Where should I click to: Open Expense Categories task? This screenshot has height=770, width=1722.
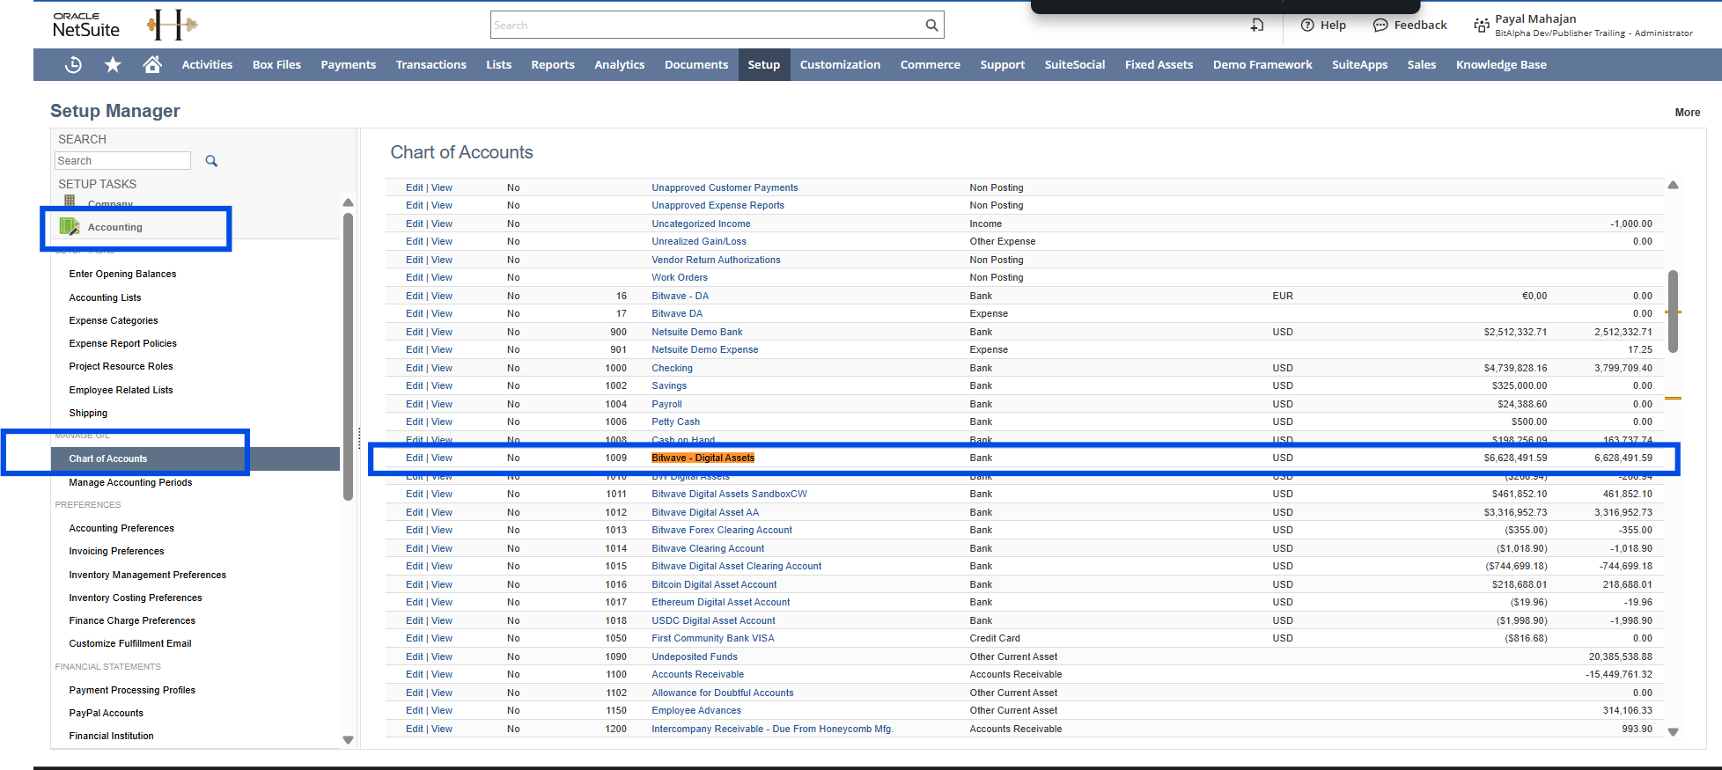pyautogui.click(x=114, y=320)
